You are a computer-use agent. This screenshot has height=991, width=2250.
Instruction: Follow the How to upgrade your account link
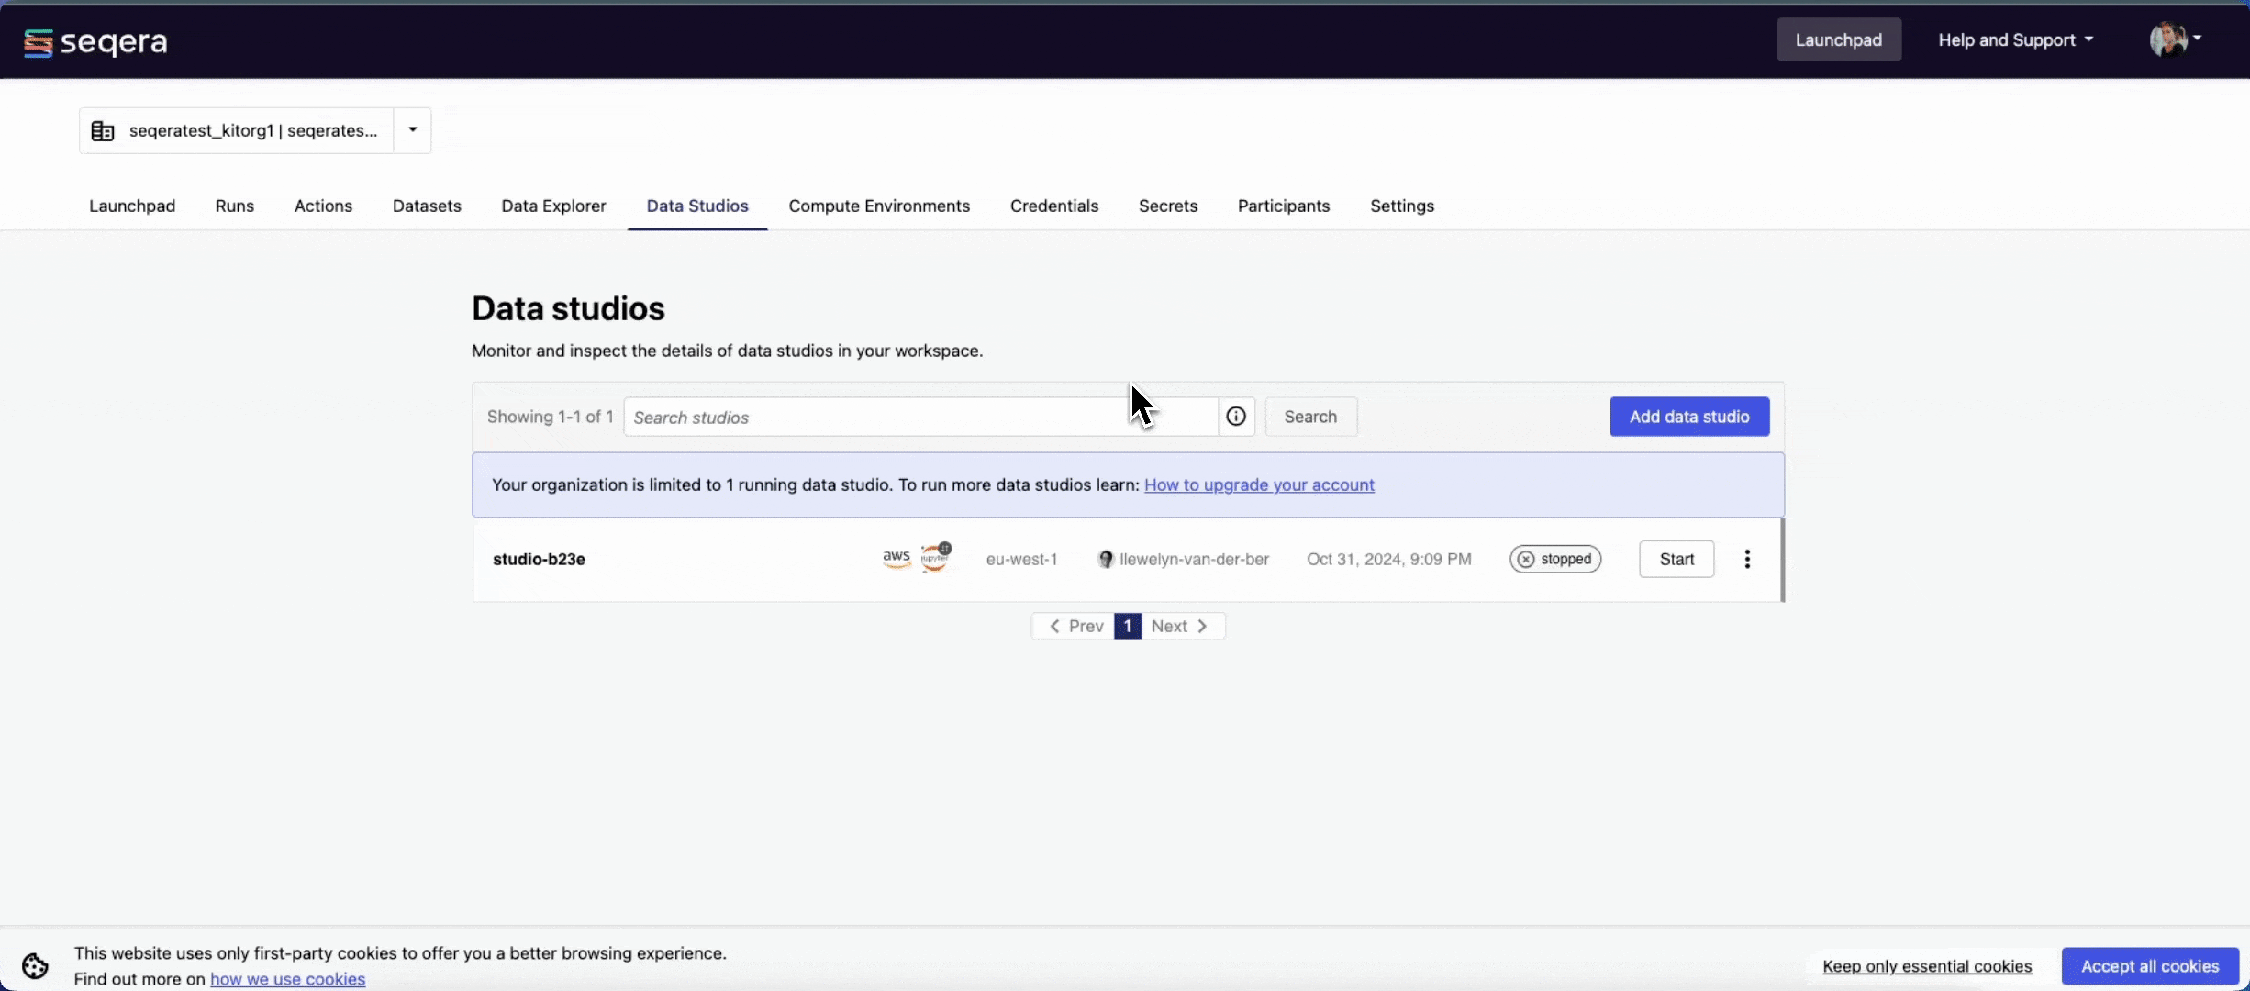(x=1259, y=484)
